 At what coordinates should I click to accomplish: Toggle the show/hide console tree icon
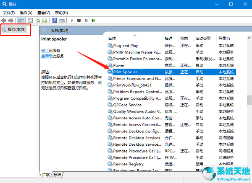tap(21, 21)
